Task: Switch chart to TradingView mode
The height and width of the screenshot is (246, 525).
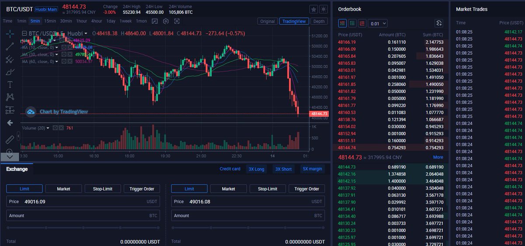Action: pos(294,21)
